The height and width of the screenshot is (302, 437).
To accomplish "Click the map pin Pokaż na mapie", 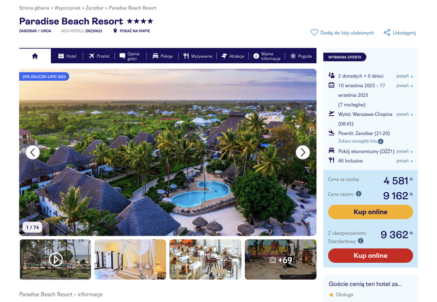I will point(115,31).
